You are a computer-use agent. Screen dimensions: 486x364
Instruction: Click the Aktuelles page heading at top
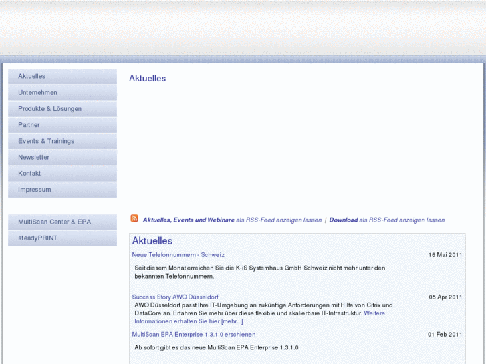pos(148,78)
